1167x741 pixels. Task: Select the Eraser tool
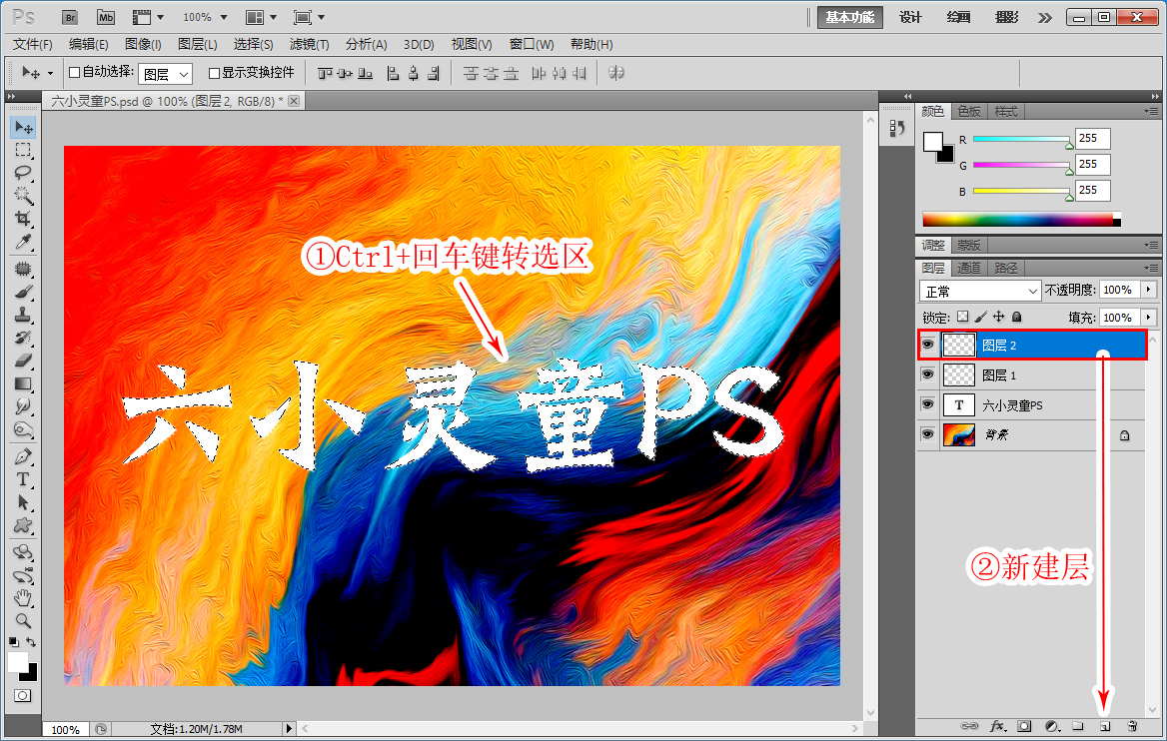point(23,361)
